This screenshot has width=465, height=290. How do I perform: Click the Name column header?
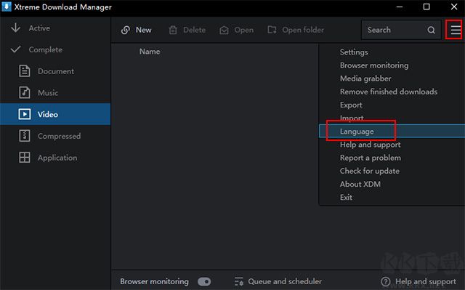point(150,52)
